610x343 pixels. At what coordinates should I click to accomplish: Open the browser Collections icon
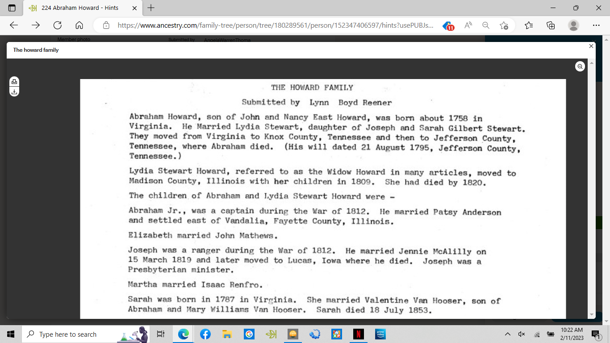(551, 25)
